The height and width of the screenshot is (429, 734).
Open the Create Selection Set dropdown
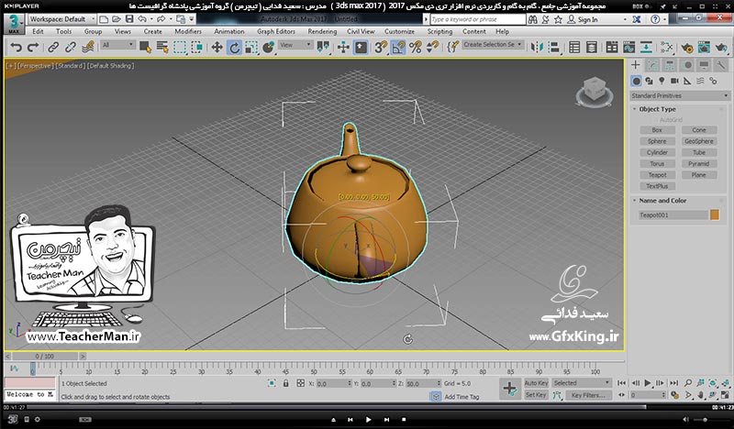(493, 44)
